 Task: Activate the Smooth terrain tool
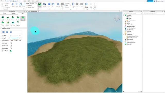click(x=23, y=18)
